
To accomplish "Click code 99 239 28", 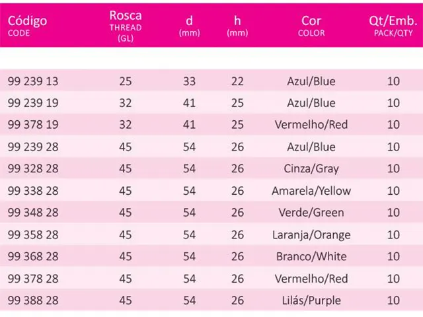I will [x=33, y=147].
